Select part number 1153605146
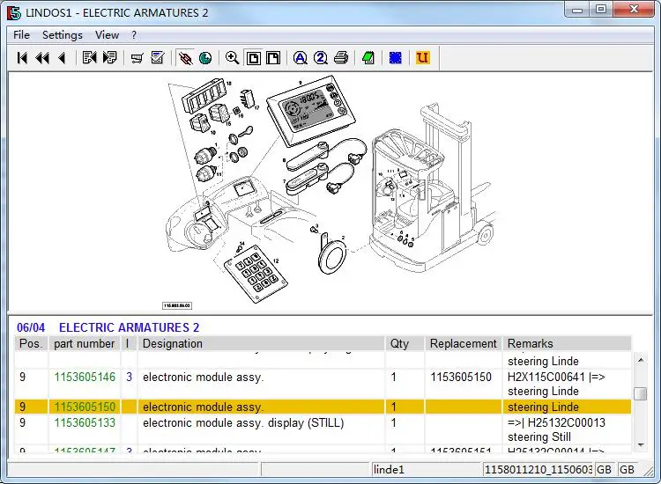This screenshot has height=484, width=661. click(x=85, y=377)
